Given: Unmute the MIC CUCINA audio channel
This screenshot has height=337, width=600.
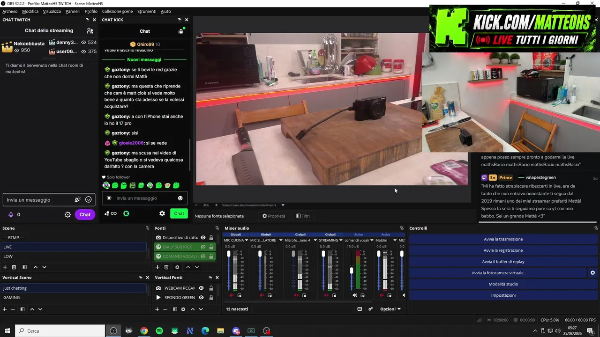Looking at the screenshot, I should coord(232,295).
